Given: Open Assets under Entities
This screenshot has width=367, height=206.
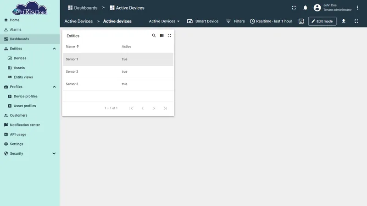Looking at the screenshot, I should (x=30, y=68).
